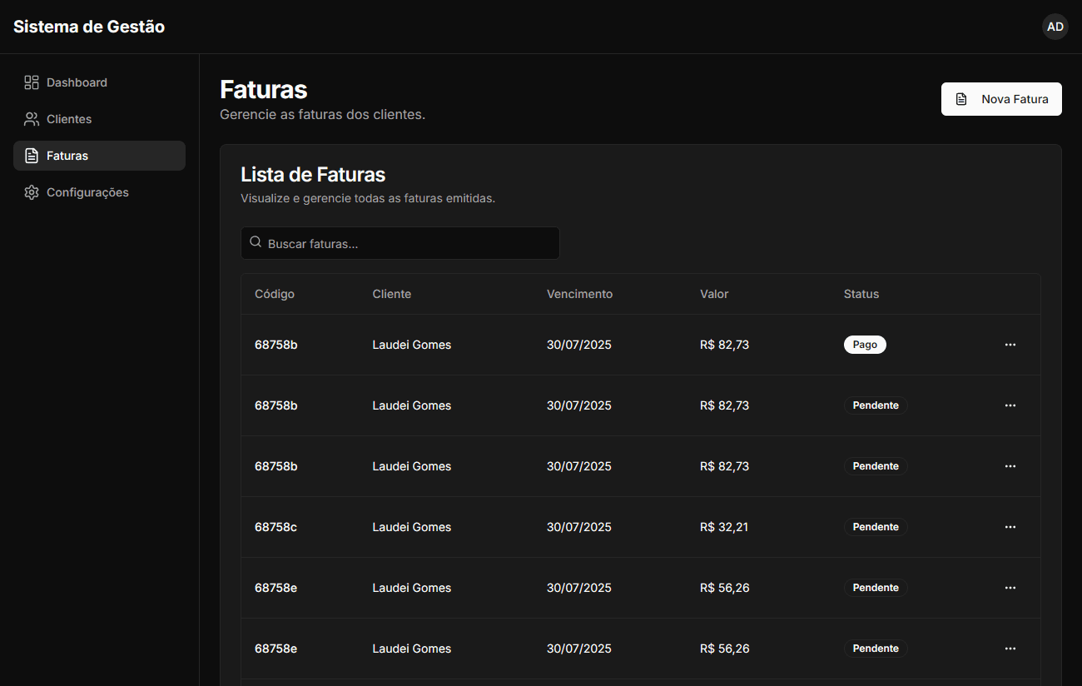Click the Status column header
This screenshot has width=1082, height=686.
(861, 294)
